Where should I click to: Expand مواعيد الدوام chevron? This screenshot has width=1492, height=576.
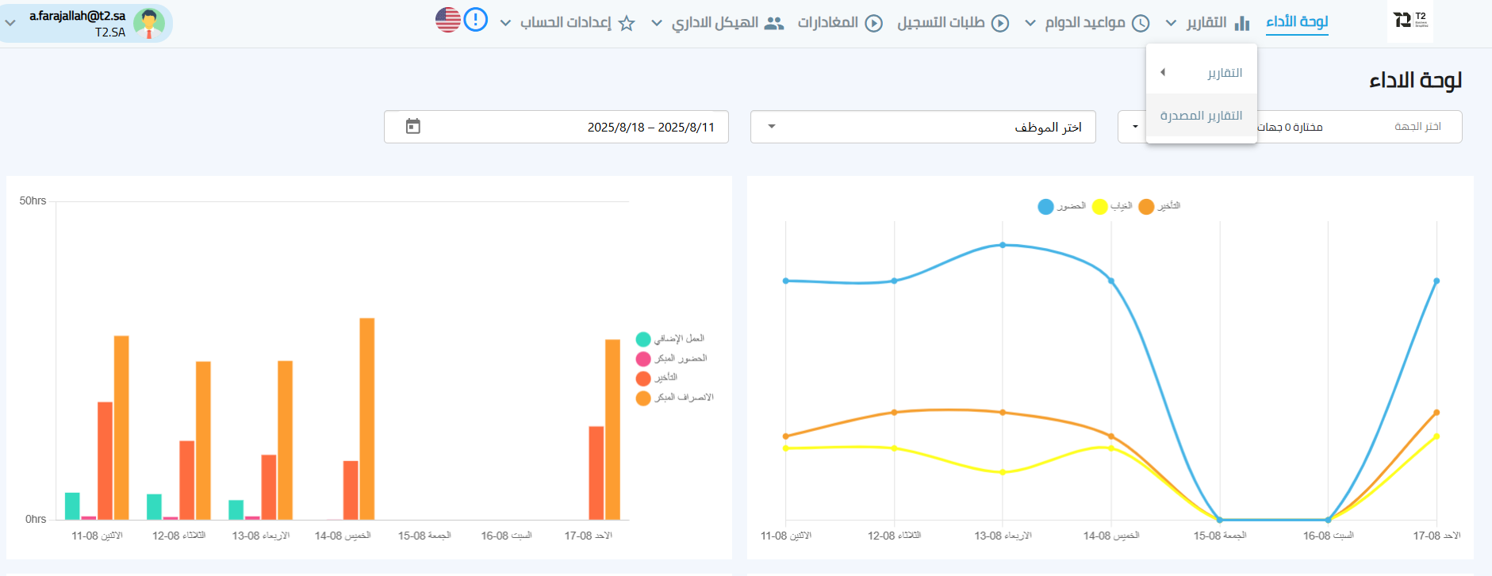point(1030,23)
